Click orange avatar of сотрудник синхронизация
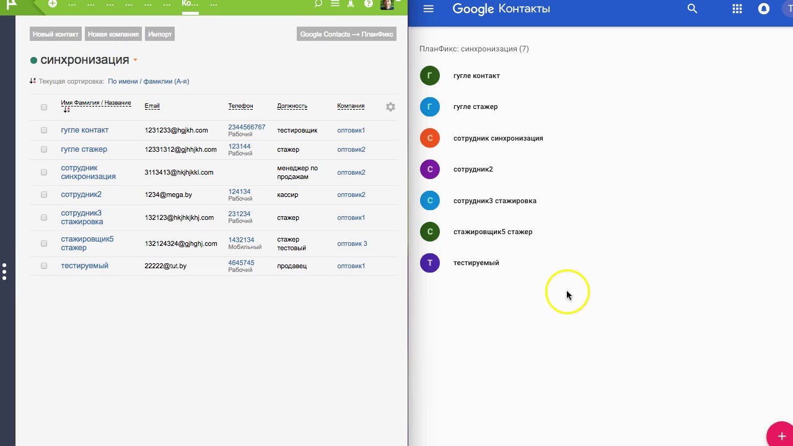 point(430,138)
